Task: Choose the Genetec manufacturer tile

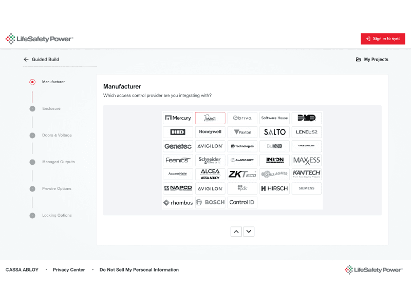Action: (178, 146)
